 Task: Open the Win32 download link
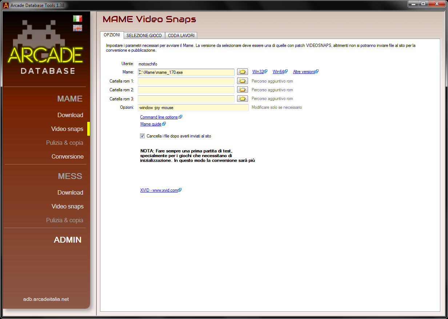pos(258,72)
